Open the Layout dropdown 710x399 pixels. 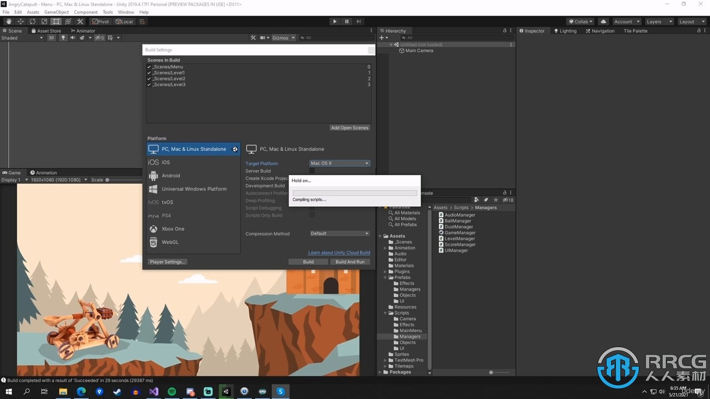pos(691,22)
